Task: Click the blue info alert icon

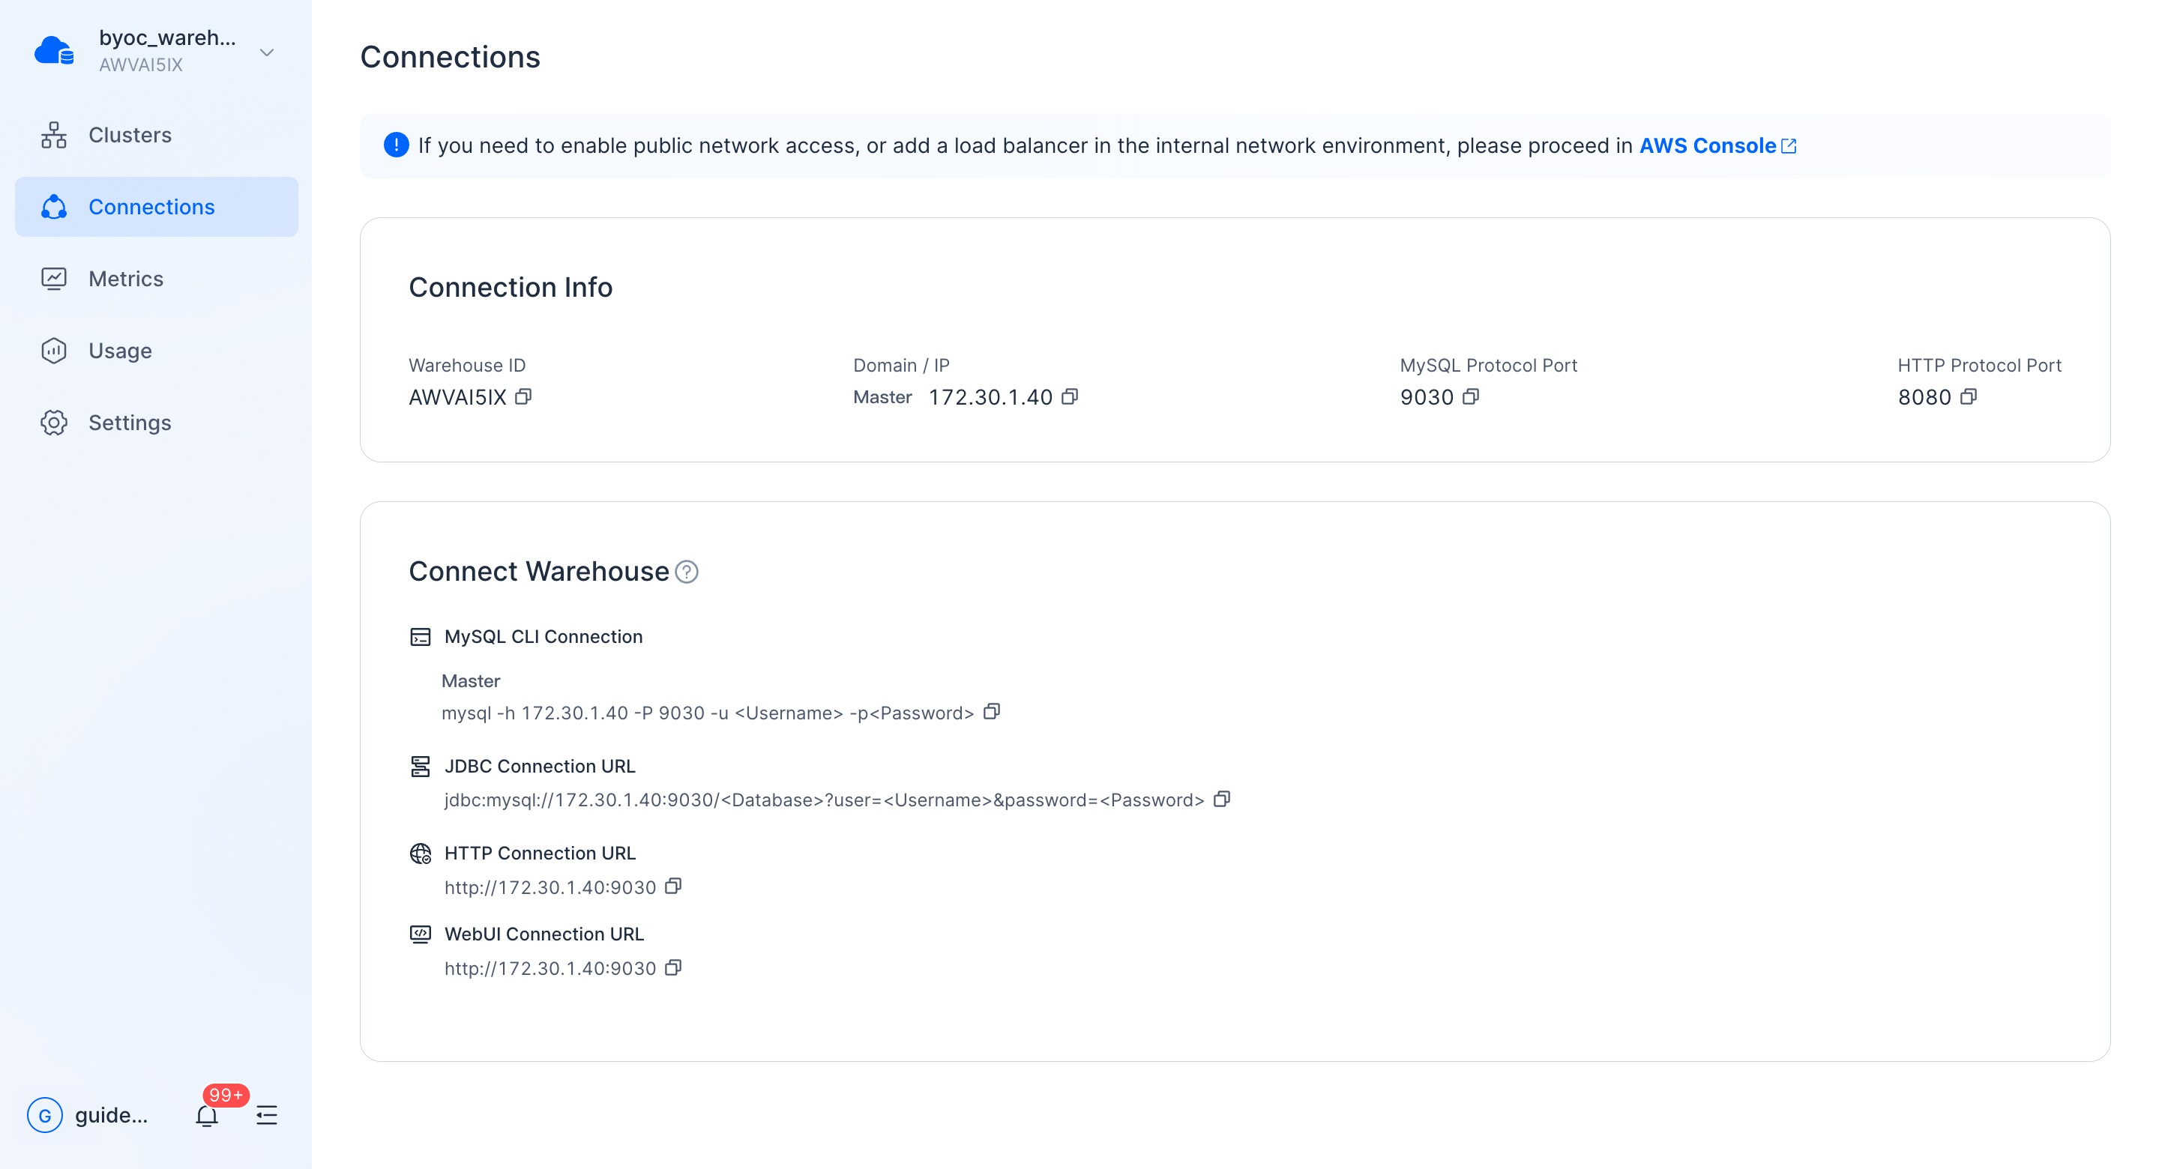Action: [397, 145]
